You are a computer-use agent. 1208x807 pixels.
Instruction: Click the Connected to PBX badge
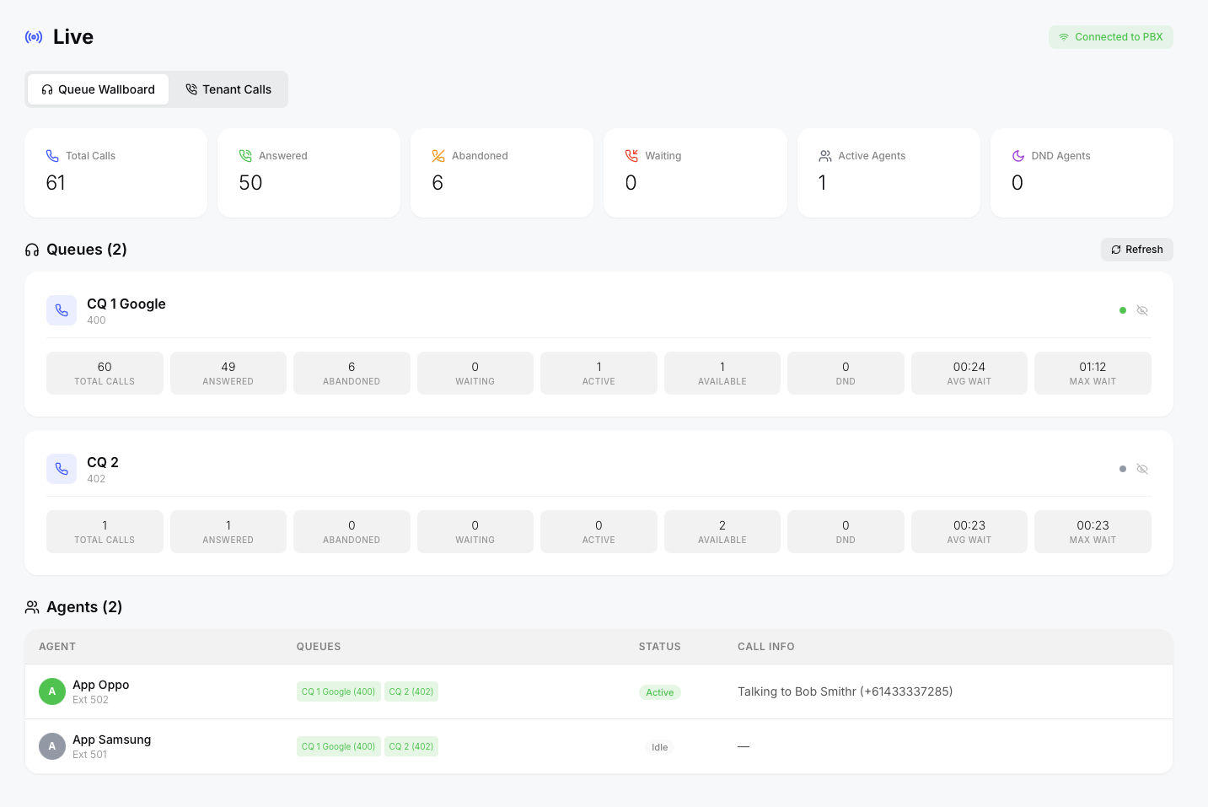coord(1110,37)
